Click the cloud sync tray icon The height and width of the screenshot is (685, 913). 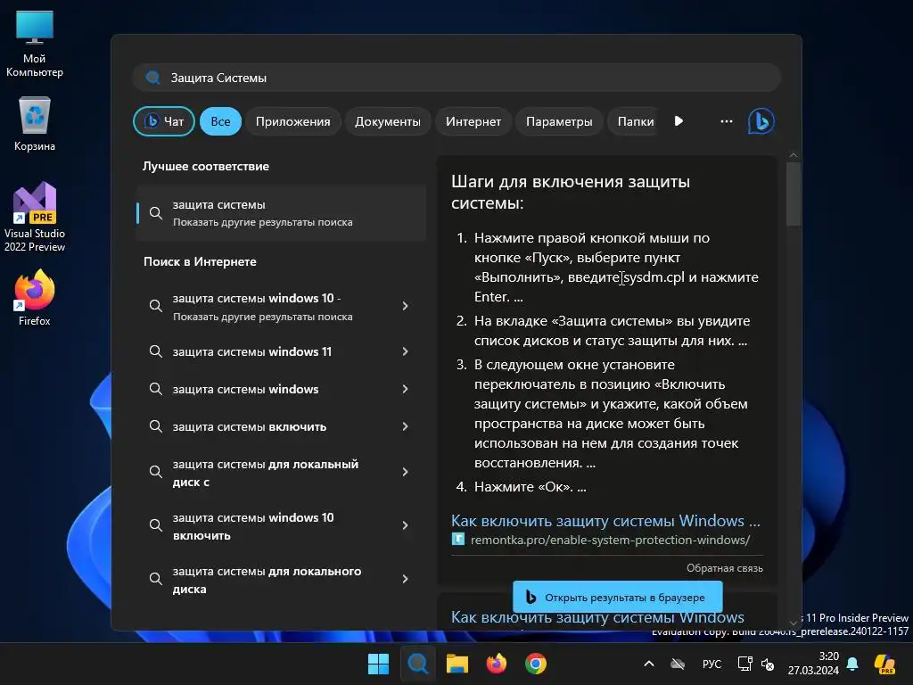click(x=678, y=664)
